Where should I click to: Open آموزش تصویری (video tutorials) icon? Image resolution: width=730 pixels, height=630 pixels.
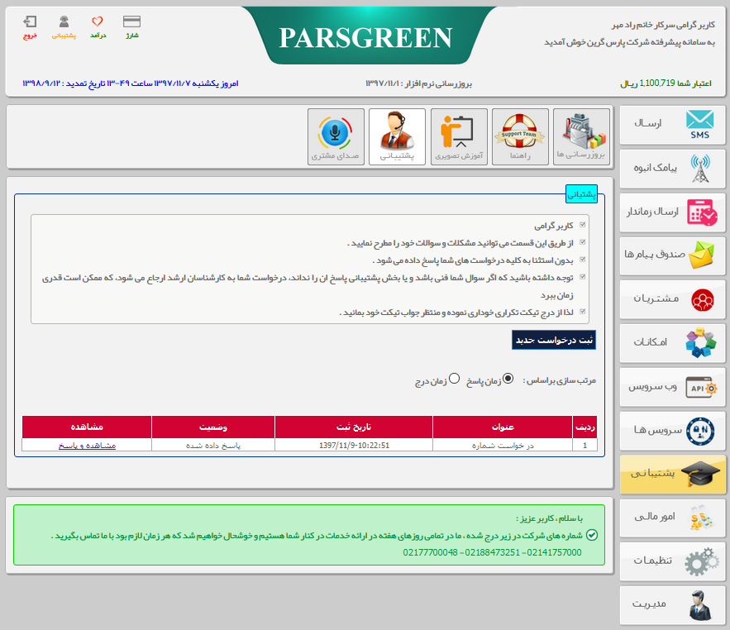click(x=459, y=136)
